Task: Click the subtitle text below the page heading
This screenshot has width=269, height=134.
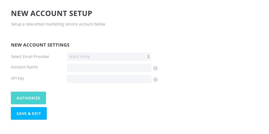Action: pos(58,24)
